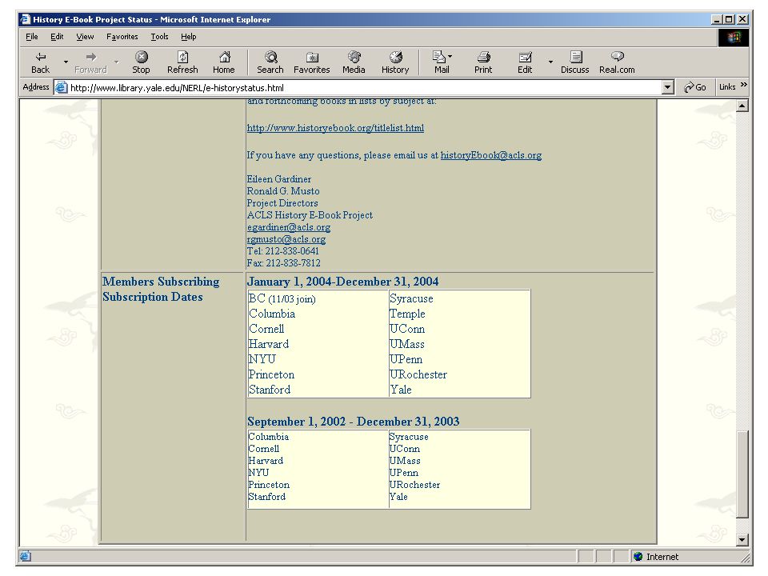Click the scrollbar up arrow
This screenshot has width=768, height=576.
tap(742, 106)
